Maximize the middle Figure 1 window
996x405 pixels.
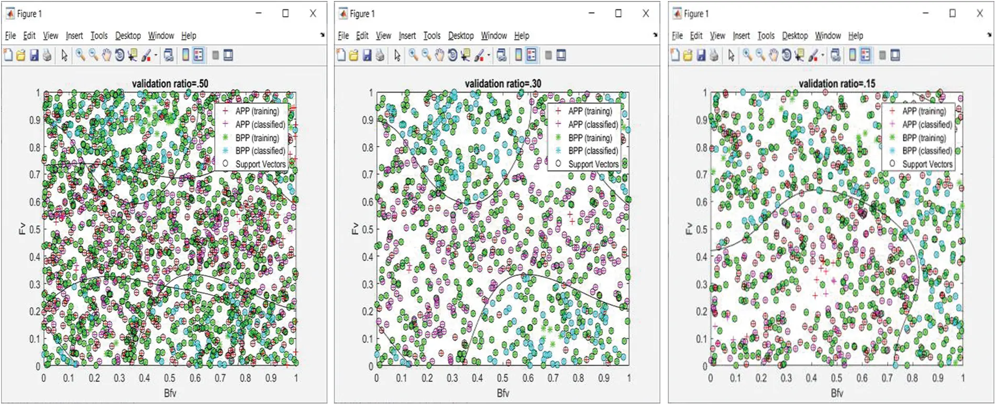(618, 14)
